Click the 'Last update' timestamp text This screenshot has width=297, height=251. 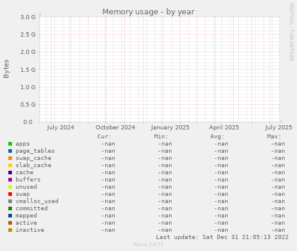(x=222, y=237)
